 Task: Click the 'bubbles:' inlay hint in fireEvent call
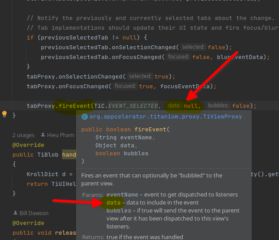(218, 106)
